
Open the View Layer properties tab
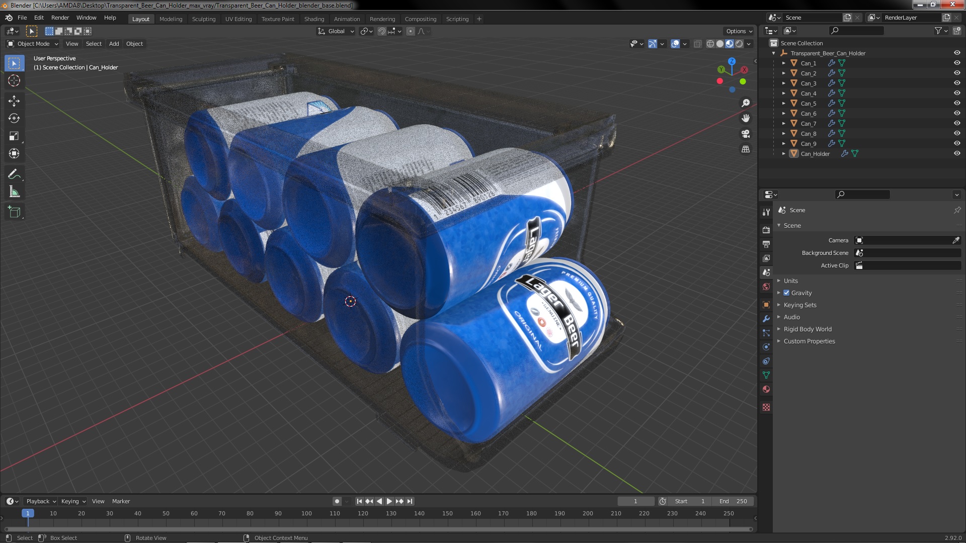[x=766, y=258]
